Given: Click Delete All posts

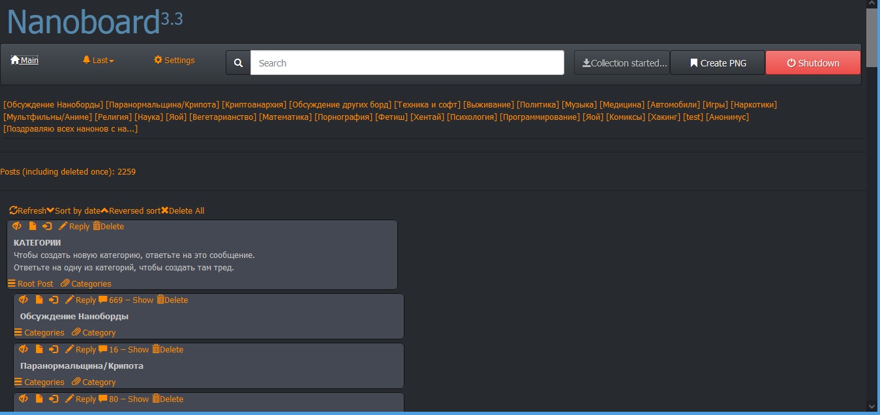Looking at the screenshot, I should (183, 210).
